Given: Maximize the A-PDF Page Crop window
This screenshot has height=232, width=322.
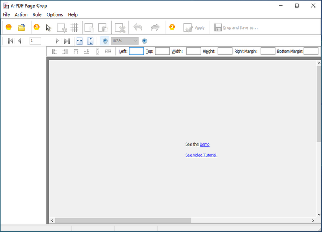Looking at the screenshot, I should click(297, 5).
